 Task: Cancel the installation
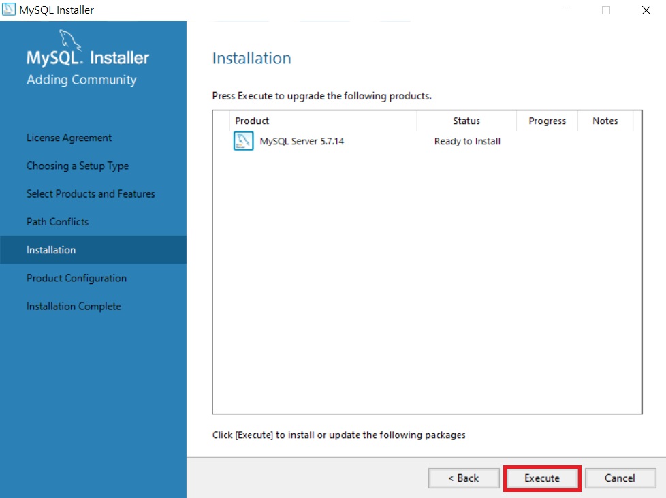pyautogui.click(x=620, y=478)
